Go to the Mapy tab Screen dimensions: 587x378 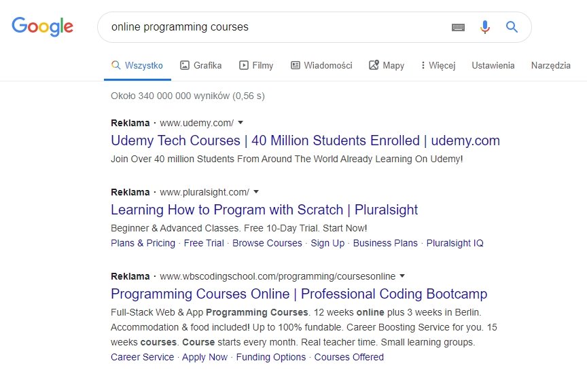click(387, 65)
